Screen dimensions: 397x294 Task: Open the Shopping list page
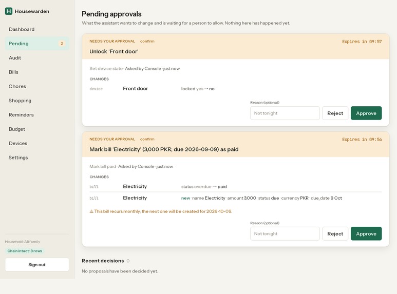37,101
